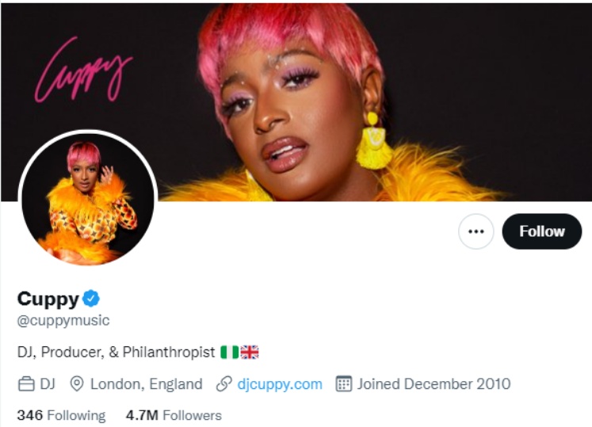Viewport: 592px width, 427px height.
Task: Open the three-dots more options menu
Action: point(476,231)
